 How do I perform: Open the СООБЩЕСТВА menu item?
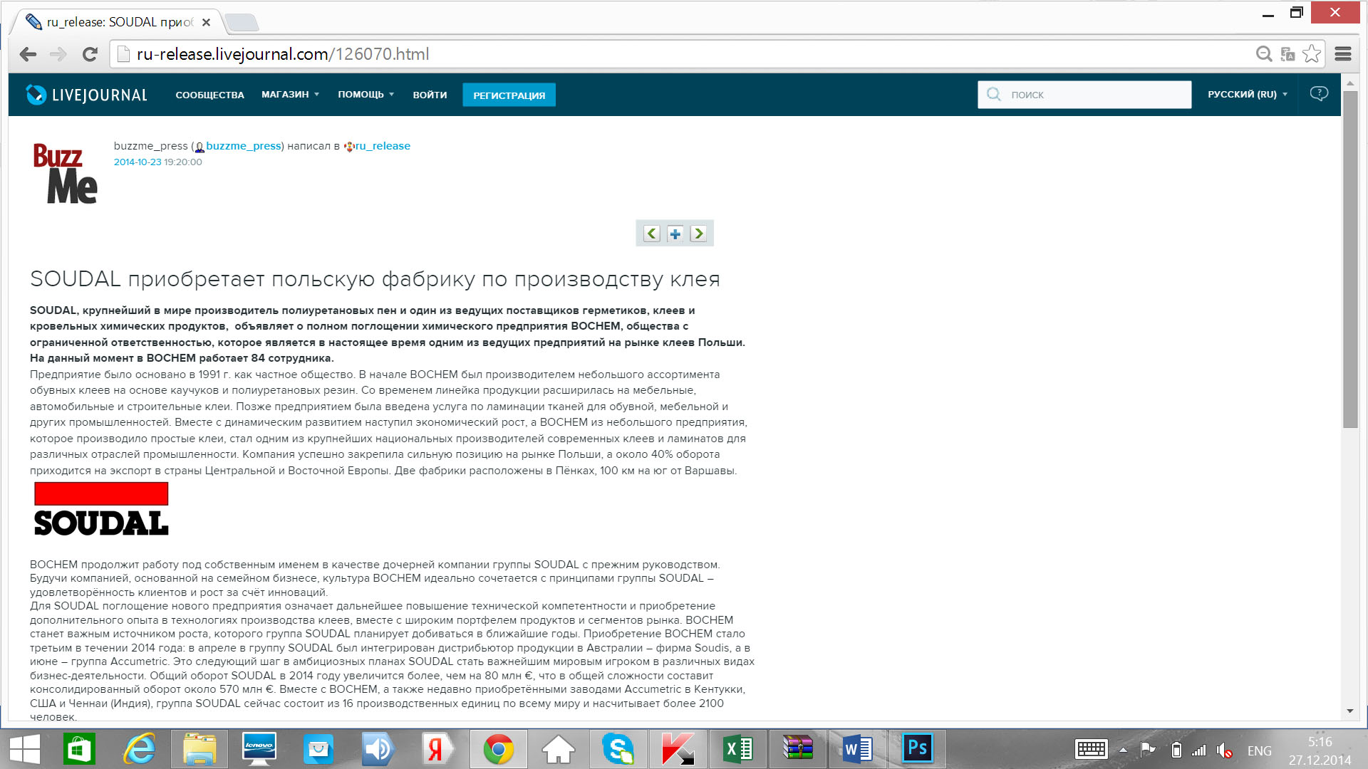tap(209, 95)
